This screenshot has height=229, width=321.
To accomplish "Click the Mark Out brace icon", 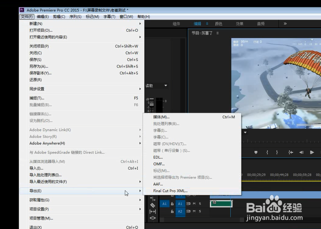I will [x=277, y=153].
